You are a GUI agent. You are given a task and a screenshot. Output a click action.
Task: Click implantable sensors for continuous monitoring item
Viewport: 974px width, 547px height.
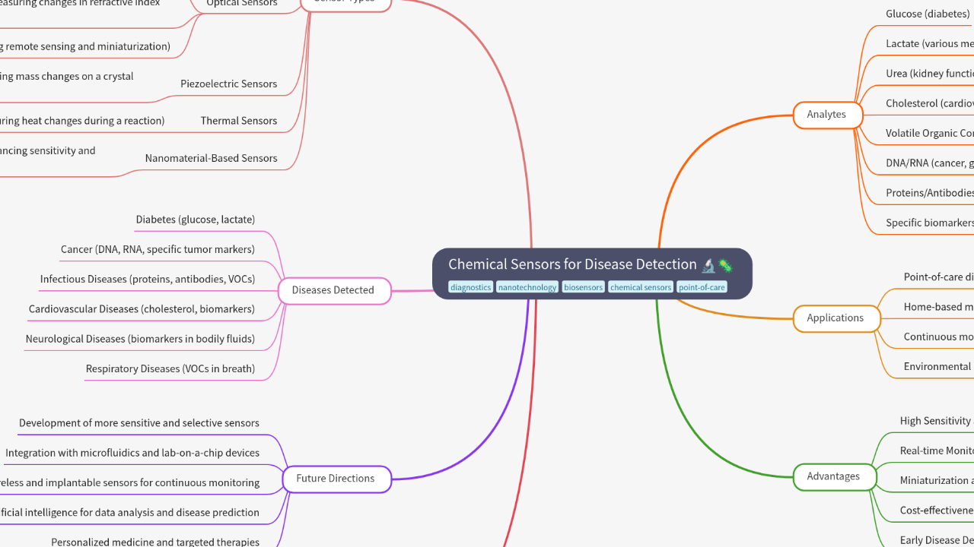(x=129, y=482)
